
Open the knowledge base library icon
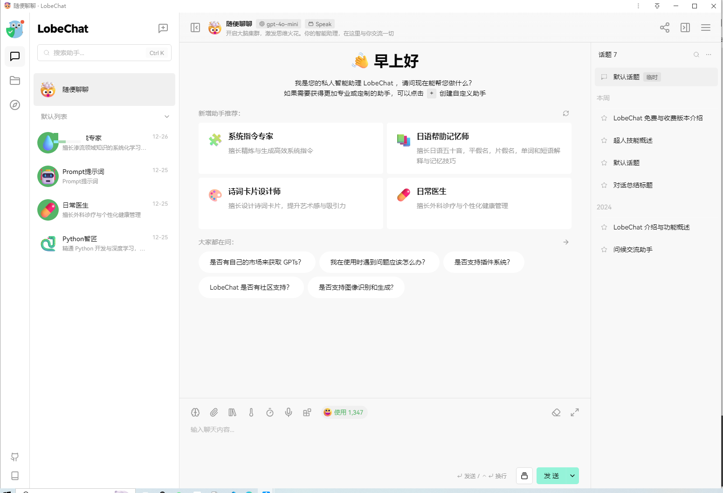tap(233, 412)
